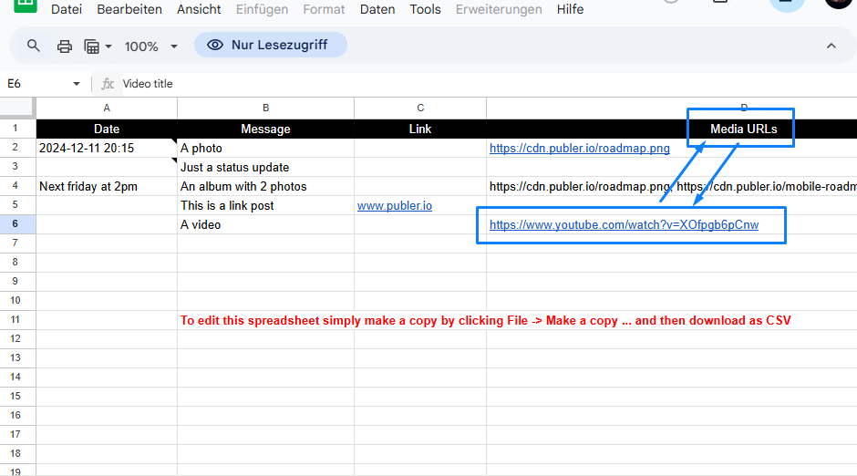This screenshot has width=857, height=476.
Task: Select row 1 header
Action: (17, 129)
